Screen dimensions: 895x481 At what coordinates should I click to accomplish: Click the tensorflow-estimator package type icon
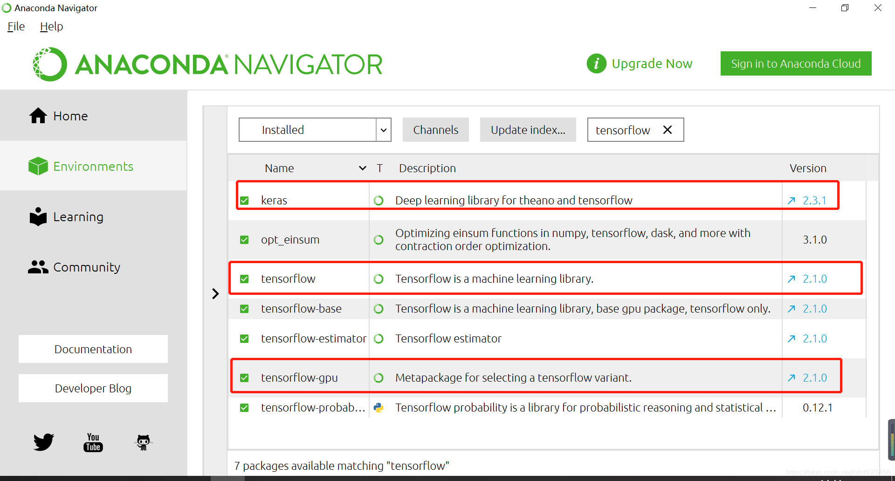[379, 339]
